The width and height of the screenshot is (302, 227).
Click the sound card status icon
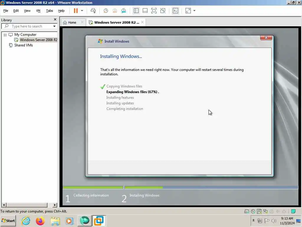click(278, 211)
